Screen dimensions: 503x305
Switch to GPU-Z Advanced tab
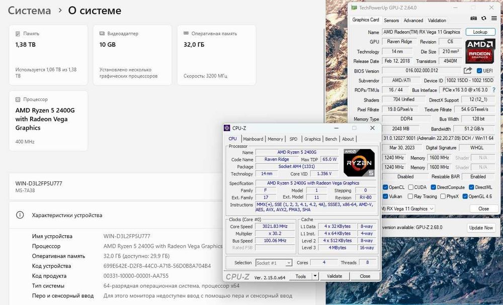click(x=413, y=20)
